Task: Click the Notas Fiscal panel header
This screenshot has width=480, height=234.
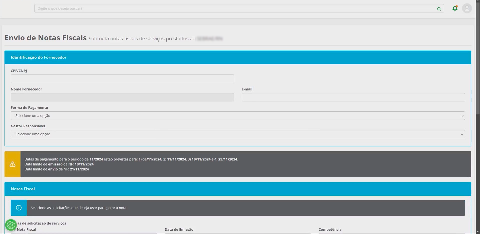Action: pyautogui.click(x=23, y=189)
